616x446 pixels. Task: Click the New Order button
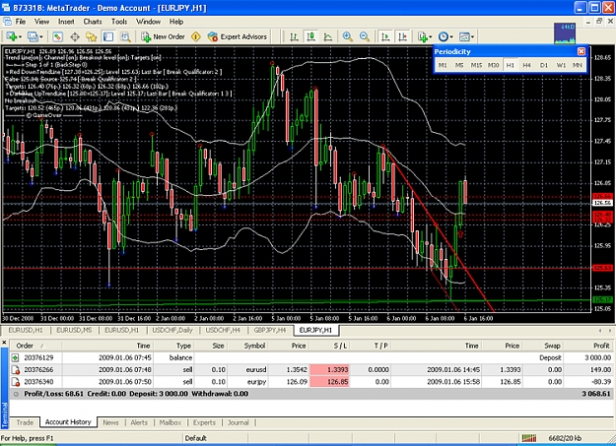click(163, 36)
